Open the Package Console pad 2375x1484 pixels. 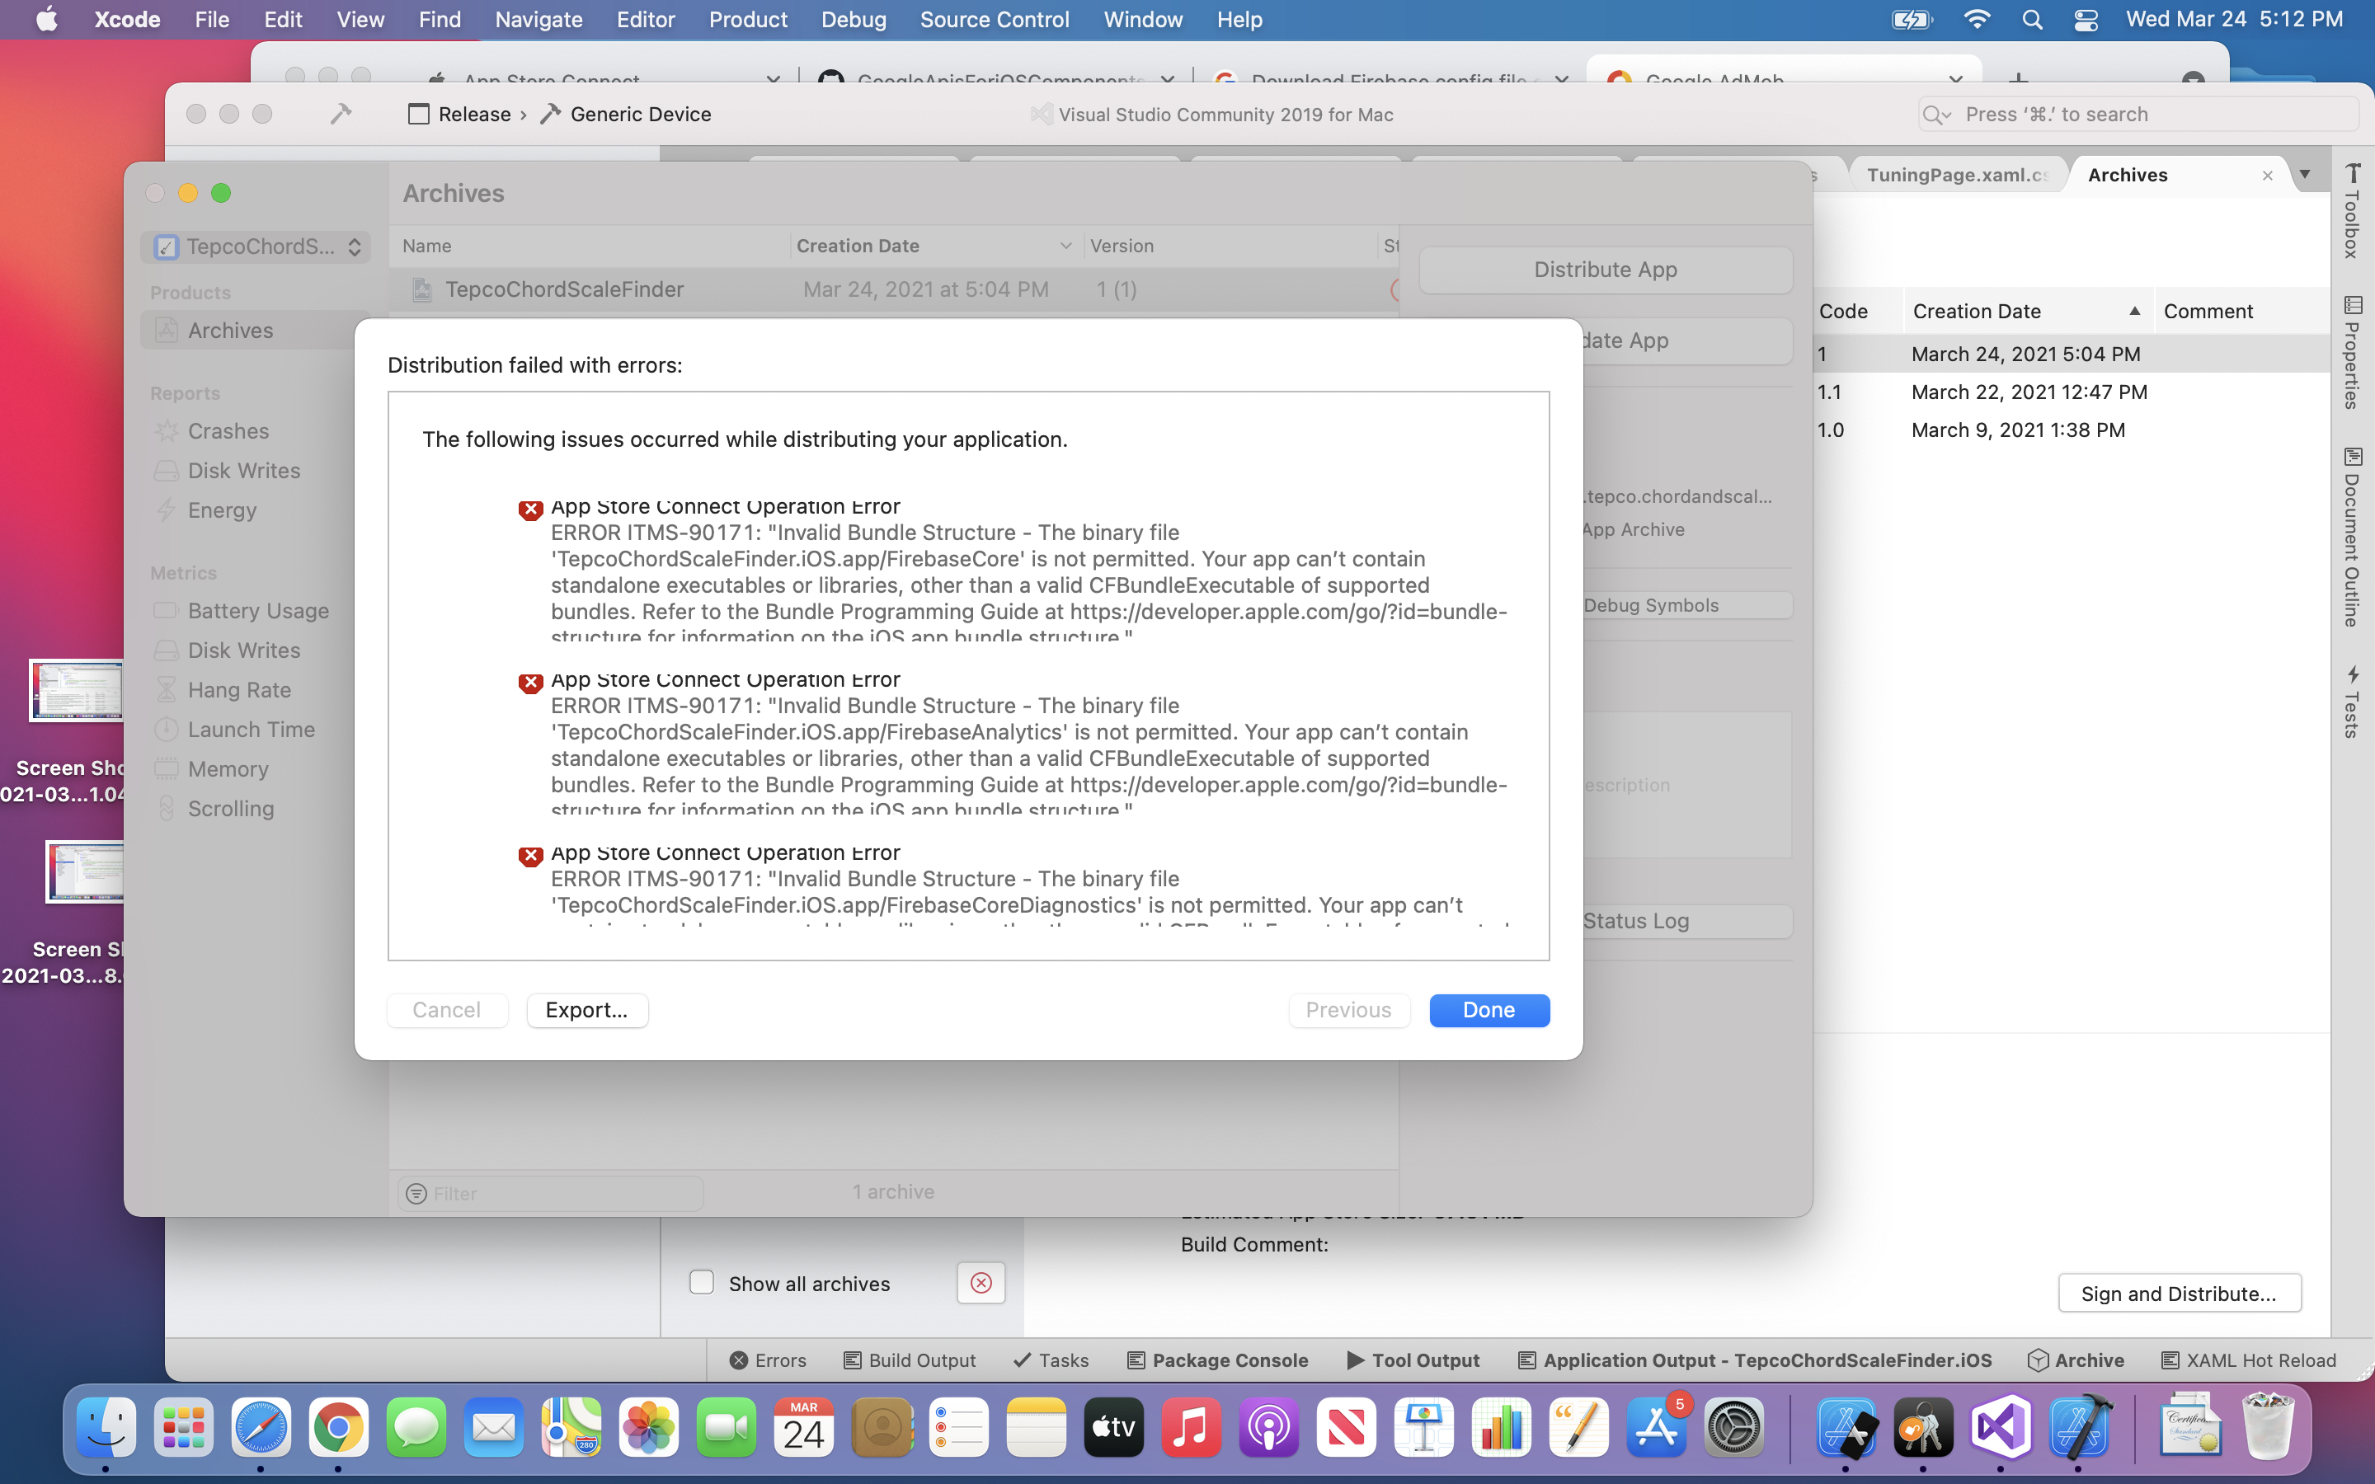coord(1217,1360)
